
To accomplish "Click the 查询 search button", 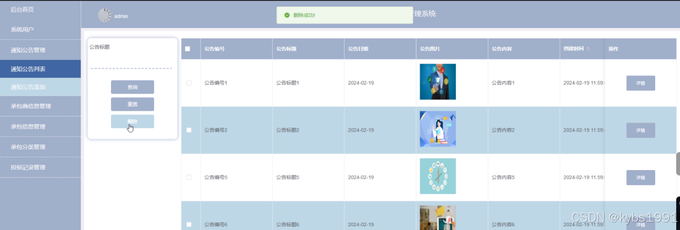I will pos(132,87).
